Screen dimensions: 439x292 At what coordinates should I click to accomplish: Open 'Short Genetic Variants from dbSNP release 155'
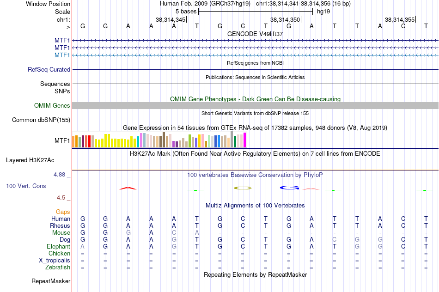[255, 113]
